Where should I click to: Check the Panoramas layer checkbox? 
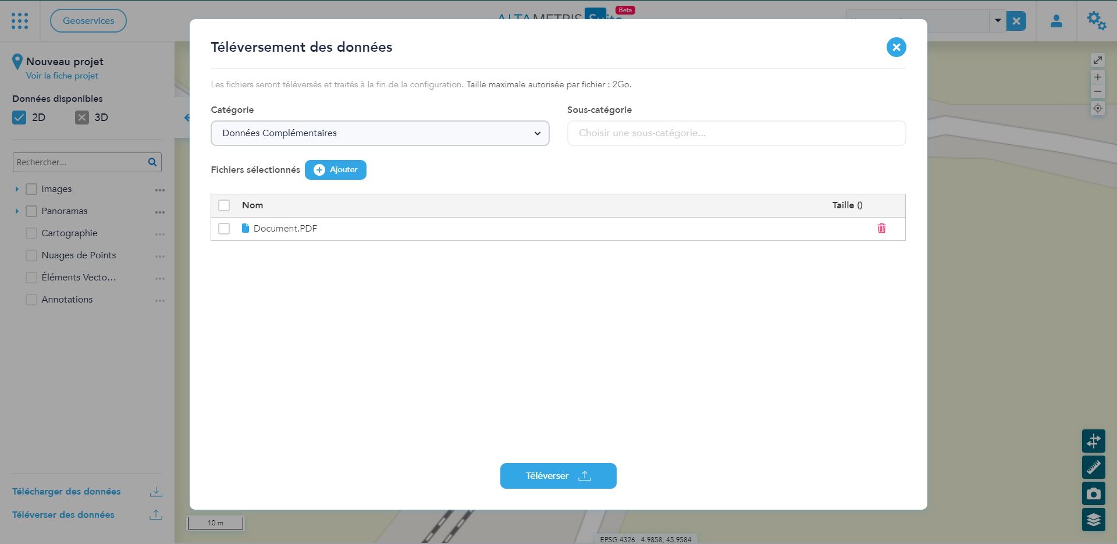pos(31,211)
